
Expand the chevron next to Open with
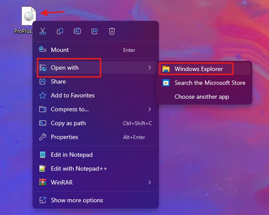pos(150,68)
